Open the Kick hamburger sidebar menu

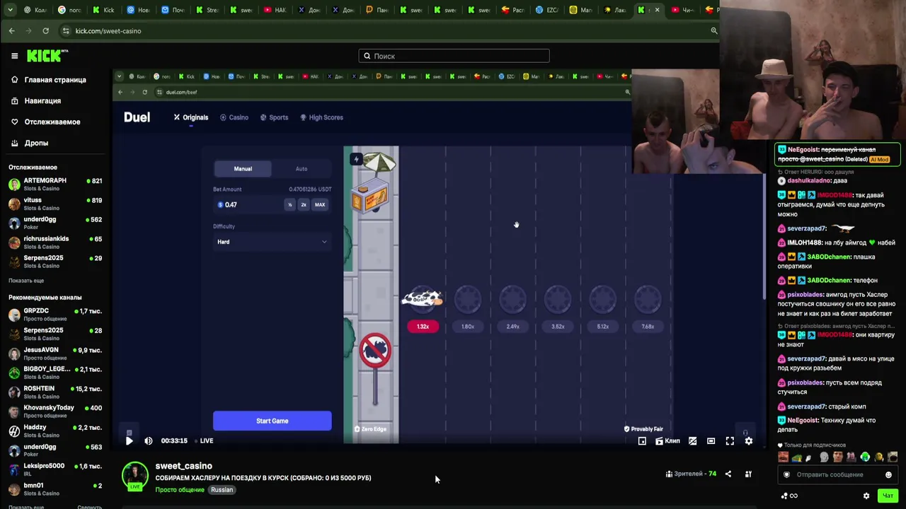(14, 56)
